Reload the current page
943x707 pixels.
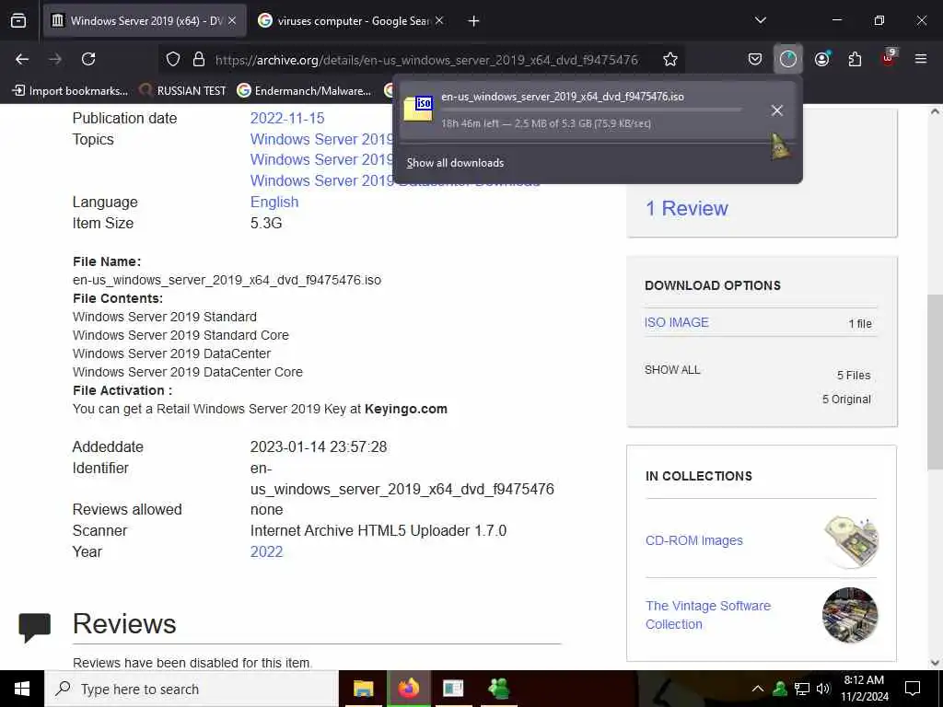point(88,59)
